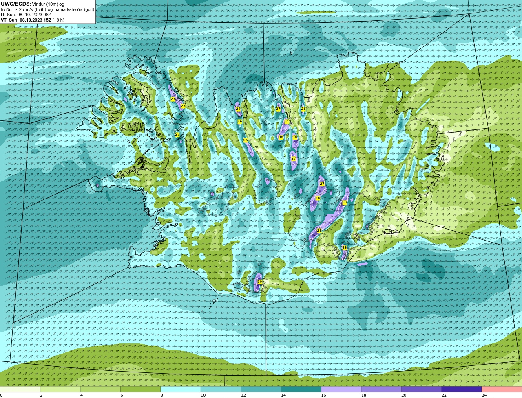Select the 10–12 m/s legend swatch

pos(221,389)
